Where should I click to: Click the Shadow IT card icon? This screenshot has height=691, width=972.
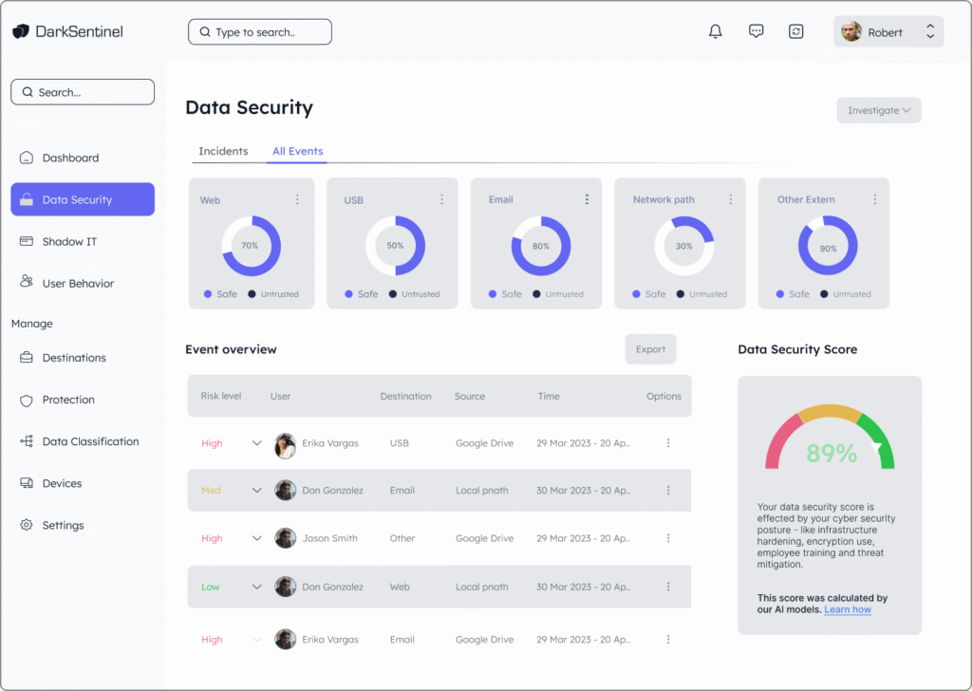coord(27,242)
